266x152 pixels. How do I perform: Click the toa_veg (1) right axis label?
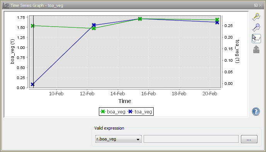[x=237, y=51]
